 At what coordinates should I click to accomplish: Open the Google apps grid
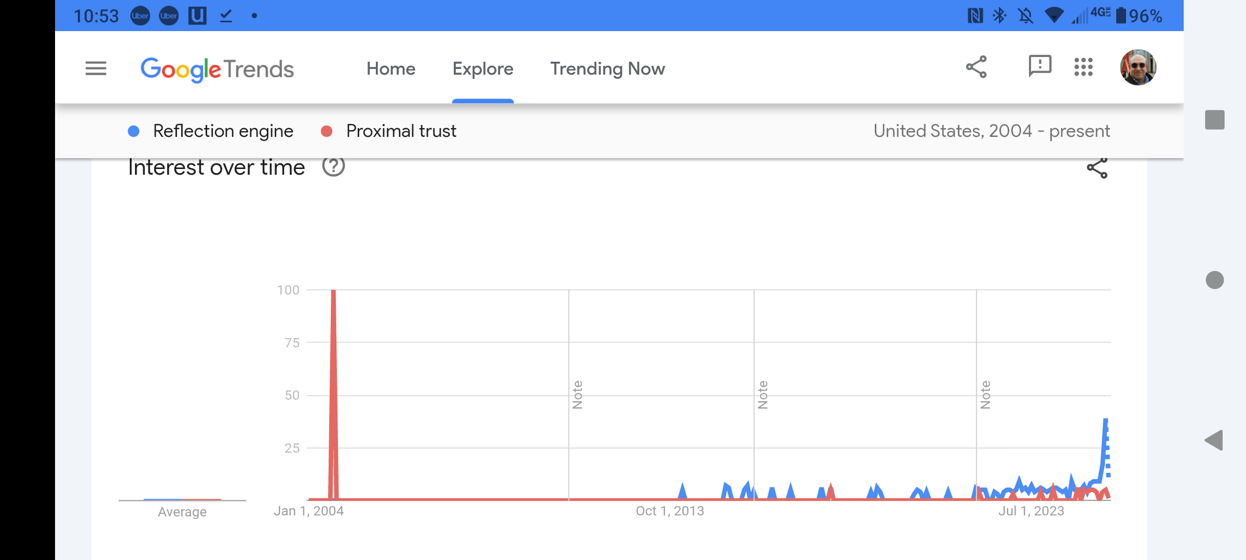point(1084,67)
